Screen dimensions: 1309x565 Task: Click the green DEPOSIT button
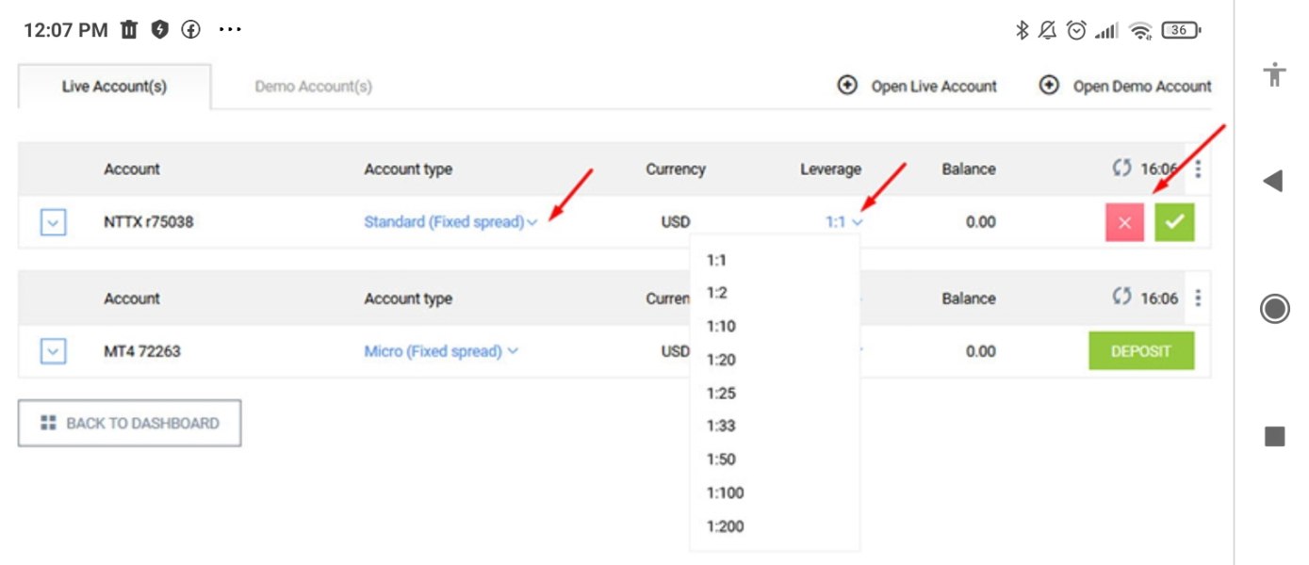(1141, 351)
